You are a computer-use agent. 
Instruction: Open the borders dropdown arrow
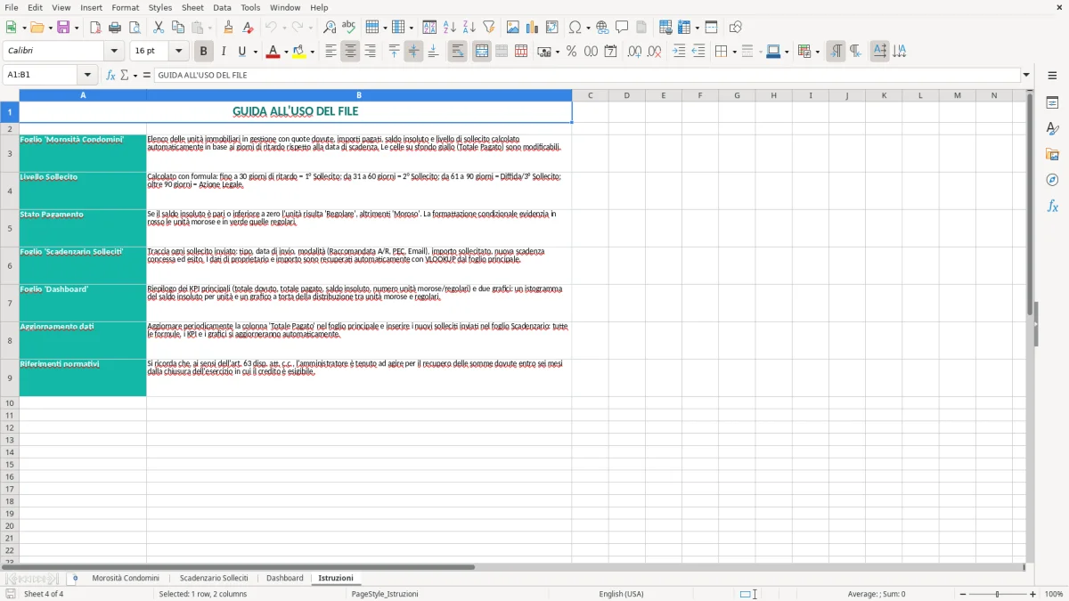(734, 53)
